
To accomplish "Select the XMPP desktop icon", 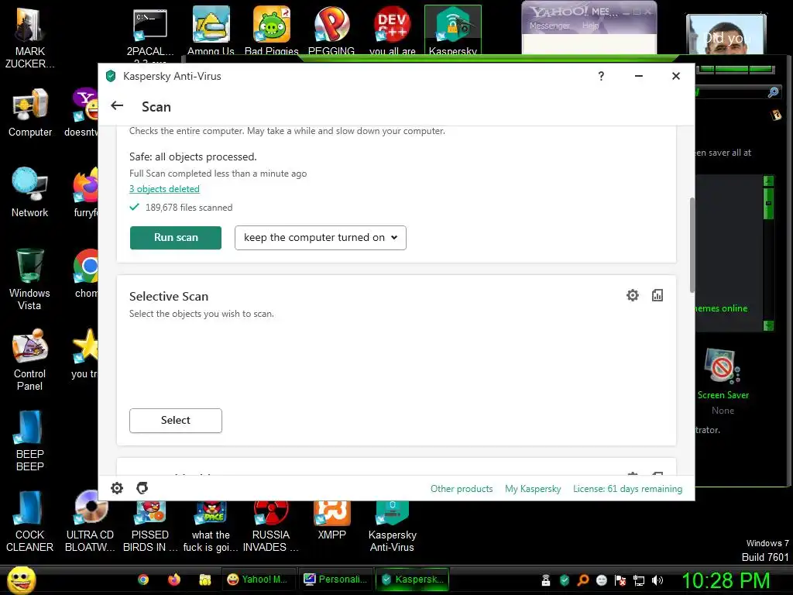I will (331, 520).
